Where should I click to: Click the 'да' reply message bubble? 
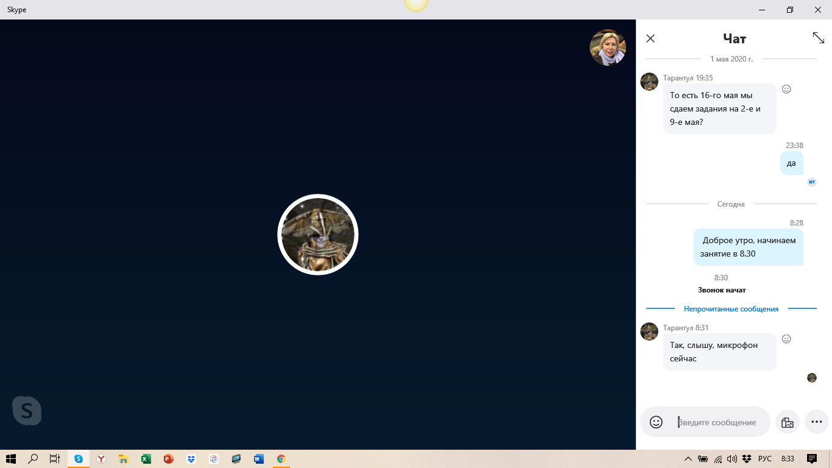click(791, 163)
